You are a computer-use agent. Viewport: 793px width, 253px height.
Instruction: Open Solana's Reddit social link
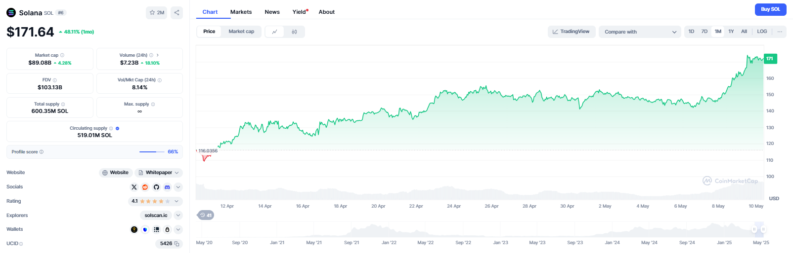[145, 187]
